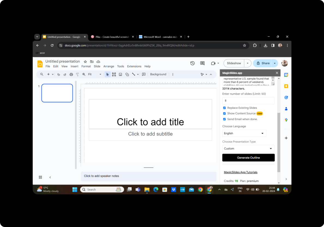Open Microsoft Edge from taskbar
Image resolution: width=324 pixels, height=227 pixels.
[156, 189]
